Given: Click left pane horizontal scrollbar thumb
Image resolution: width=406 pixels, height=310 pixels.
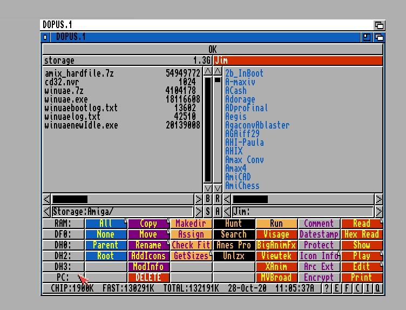Looking at the screenshot, I should pos(70,199).
